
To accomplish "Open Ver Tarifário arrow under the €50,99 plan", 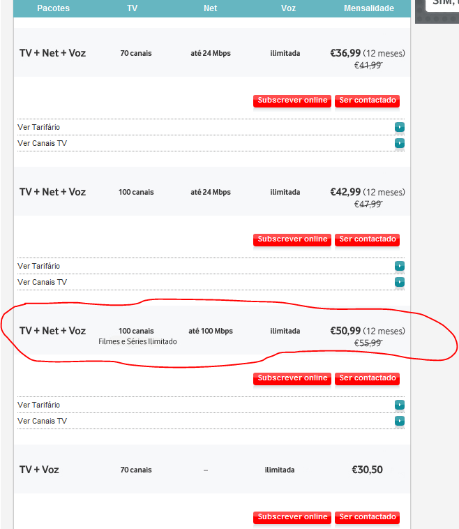I will click(400, 405).
